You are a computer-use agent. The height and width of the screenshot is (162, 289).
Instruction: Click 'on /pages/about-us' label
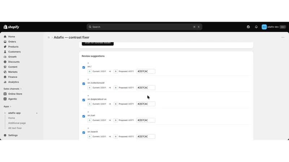[97, 99]
